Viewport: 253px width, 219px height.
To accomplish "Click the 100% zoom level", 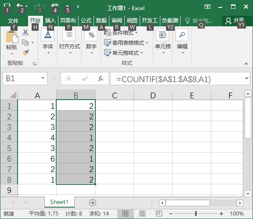I will (x=237, y=214).
